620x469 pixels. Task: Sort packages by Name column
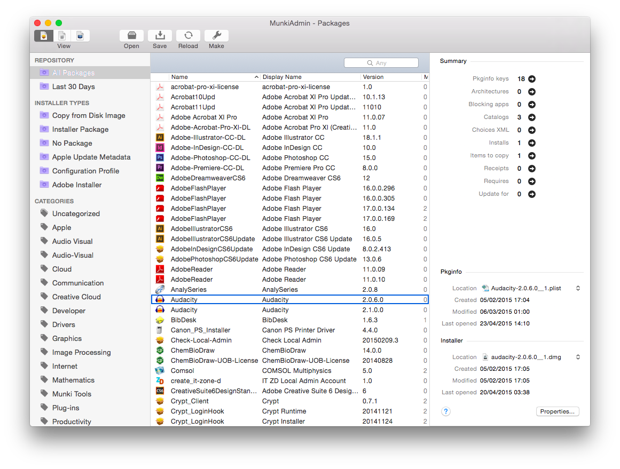pyautogui.click(x=215, y=77)
